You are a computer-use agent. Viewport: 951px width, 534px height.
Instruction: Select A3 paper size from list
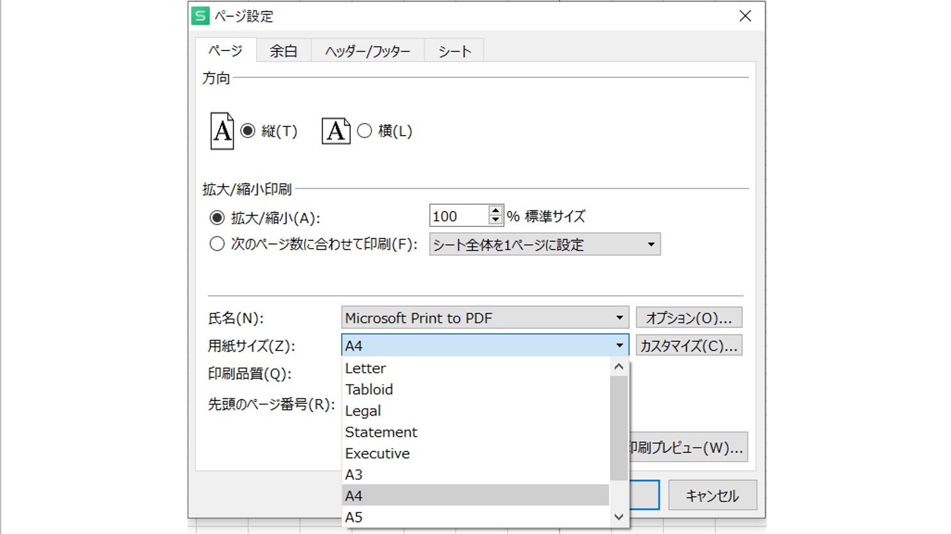pos(476,475)
